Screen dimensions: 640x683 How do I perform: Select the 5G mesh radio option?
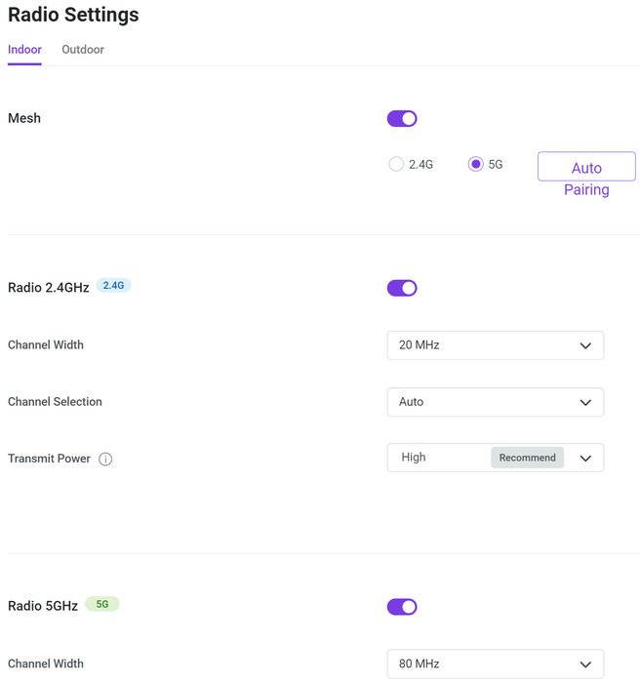click(x=476, y=164)
